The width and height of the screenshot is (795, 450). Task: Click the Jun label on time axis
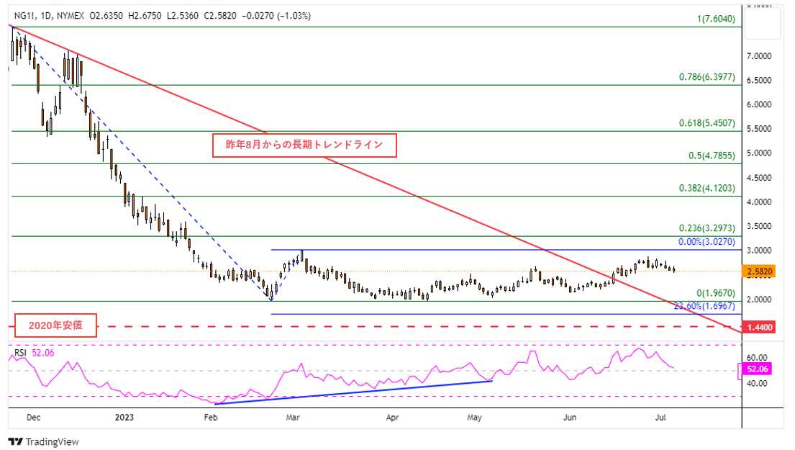click(x=570, y=418)
